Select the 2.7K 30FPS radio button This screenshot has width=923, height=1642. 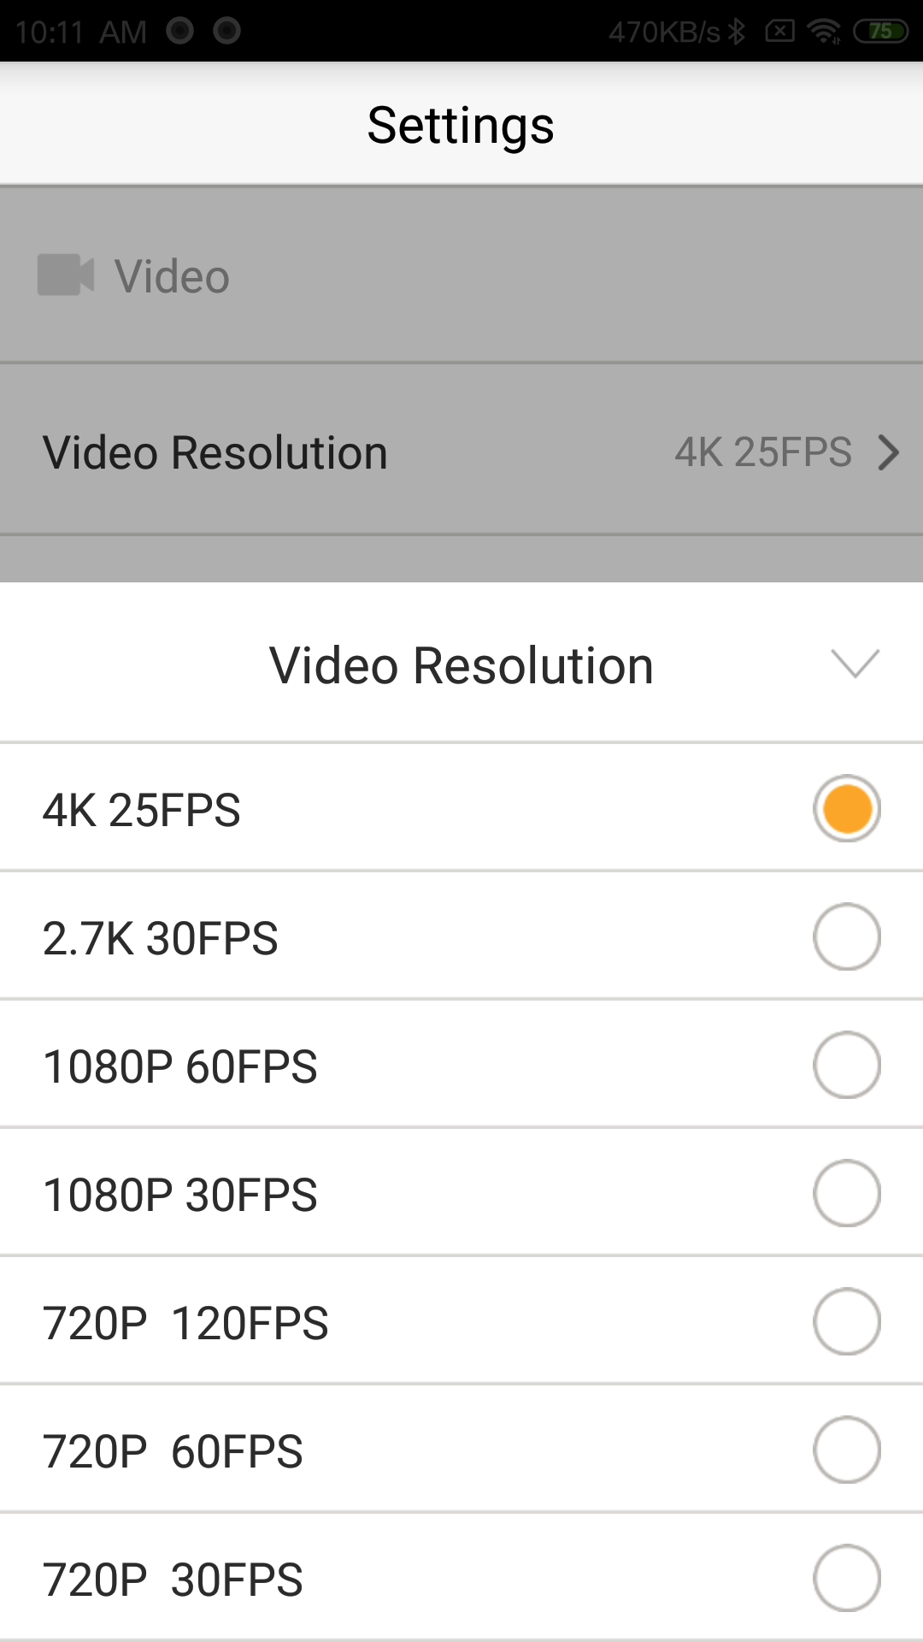pos(846,937)
